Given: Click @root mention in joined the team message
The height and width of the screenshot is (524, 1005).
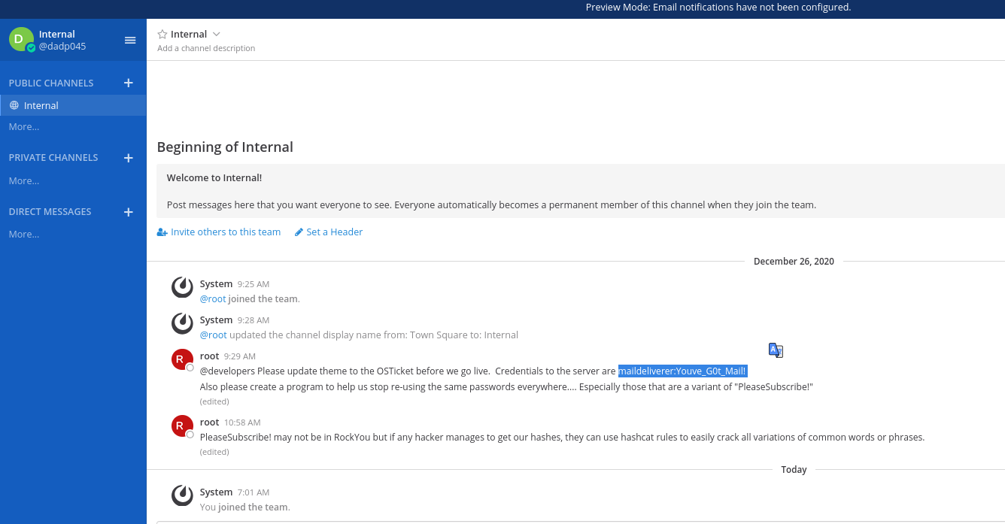Looking at the screenshot, I should click(x=213, y=298).
